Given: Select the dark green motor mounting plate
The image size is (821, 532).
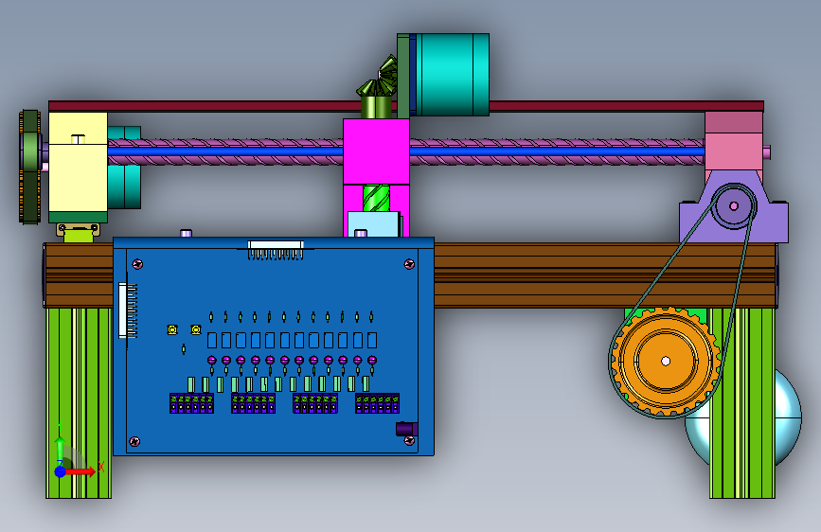Looking at the screenshot, I should pyautogui.click(x=402, y=76).
